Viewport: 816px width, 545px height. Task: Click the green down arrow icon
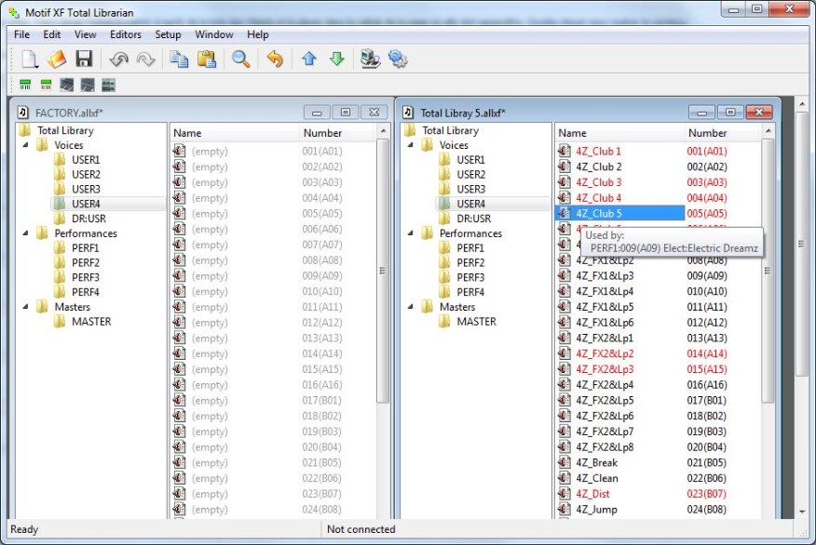pos(336,59)
